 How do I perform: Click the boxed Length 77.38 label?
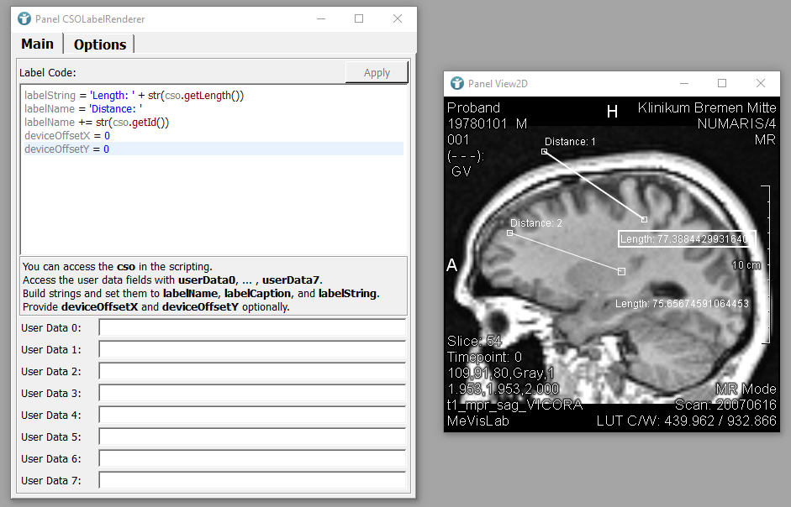tap(687, 239)
